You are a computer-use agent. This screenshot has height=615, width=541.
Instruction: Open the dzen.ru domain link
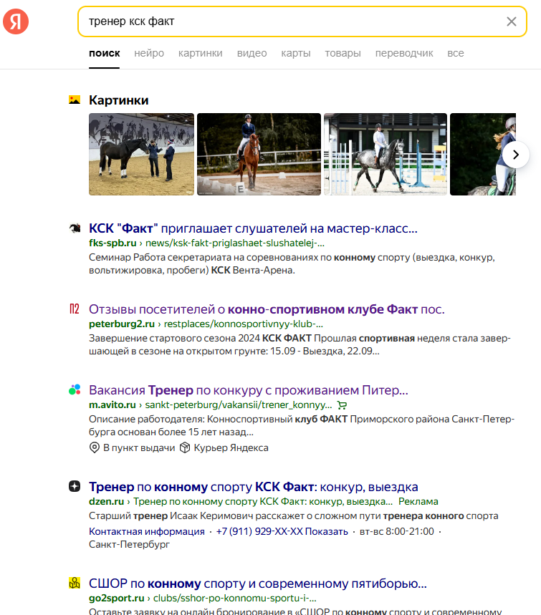[106, 501]
